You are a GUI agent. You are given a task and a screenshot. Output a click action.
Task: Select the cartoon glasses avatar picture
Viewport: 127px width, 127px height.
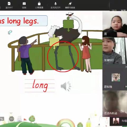[x=116, y=77]
